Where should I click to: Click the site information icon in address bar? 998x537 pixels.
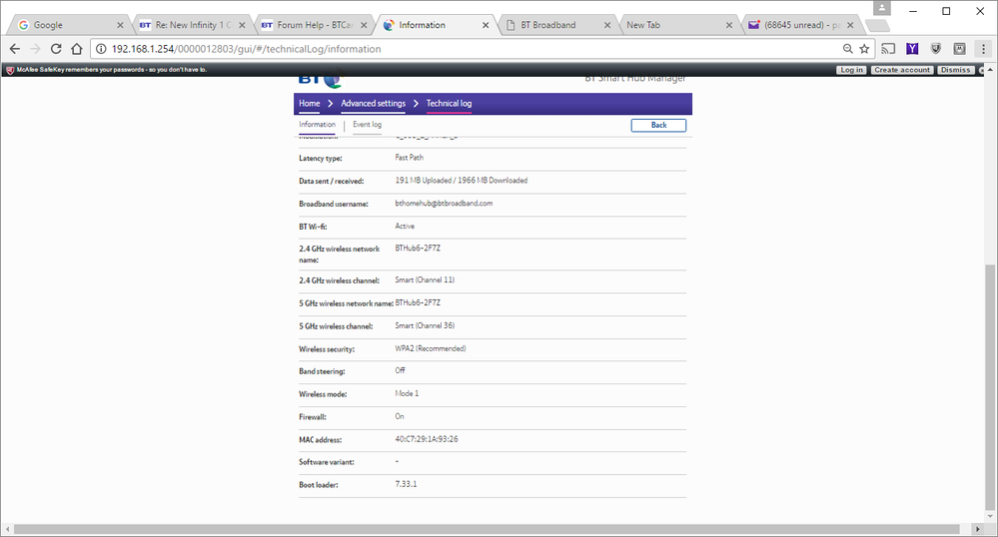point(101,49)
